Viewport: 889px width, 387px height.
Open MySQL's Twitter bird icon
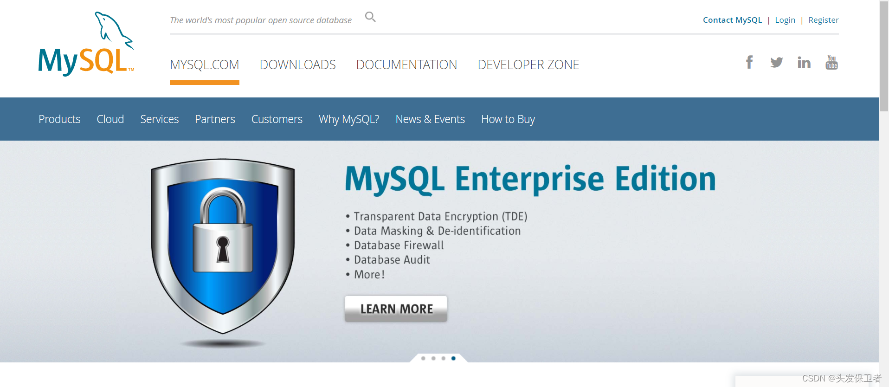(x=777, y=62)
